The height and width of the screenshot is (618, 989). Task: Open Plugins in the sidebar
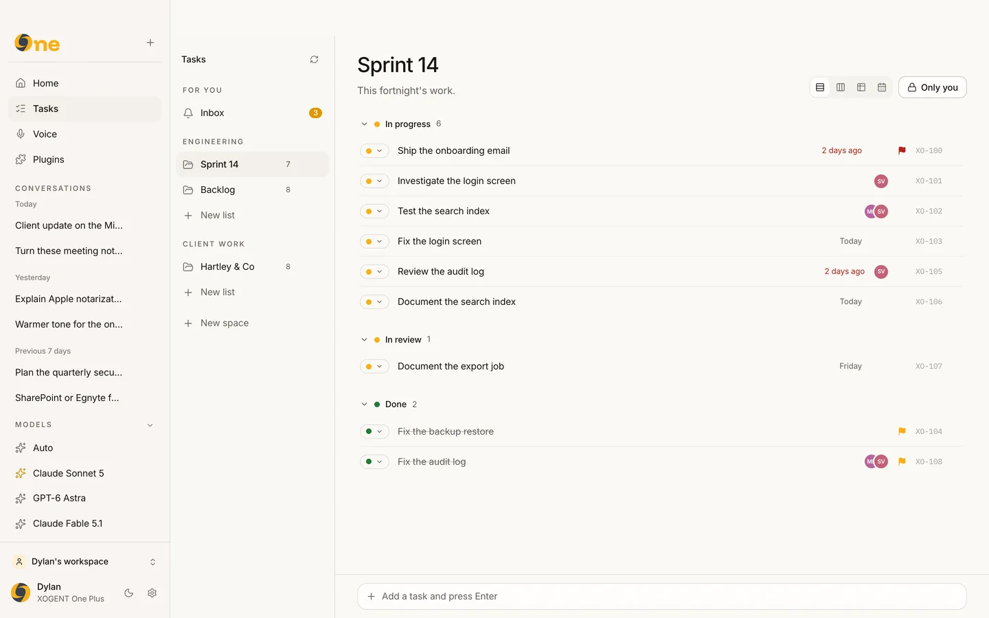[85, 159]
